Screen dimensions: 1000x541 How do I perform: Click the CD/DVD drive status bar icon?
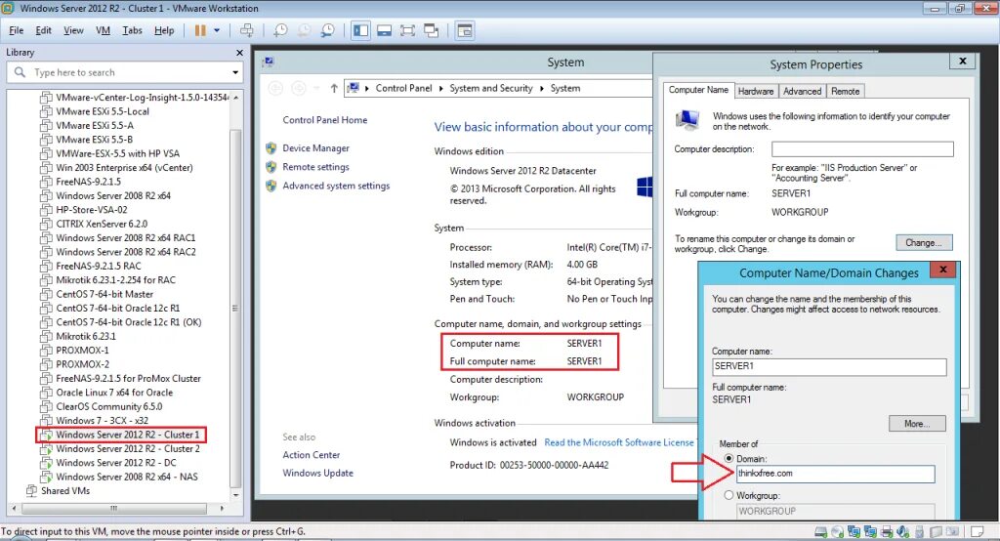pos(837,532)
